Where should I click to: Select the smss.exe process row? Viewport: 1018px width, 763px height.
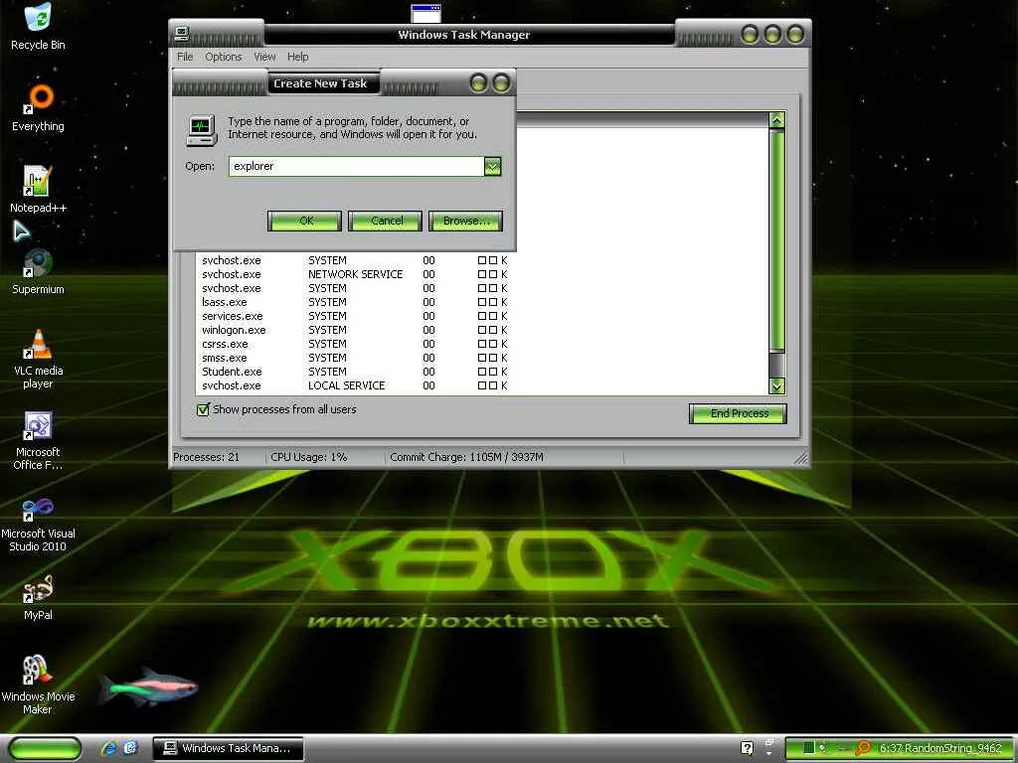point(354,358)
